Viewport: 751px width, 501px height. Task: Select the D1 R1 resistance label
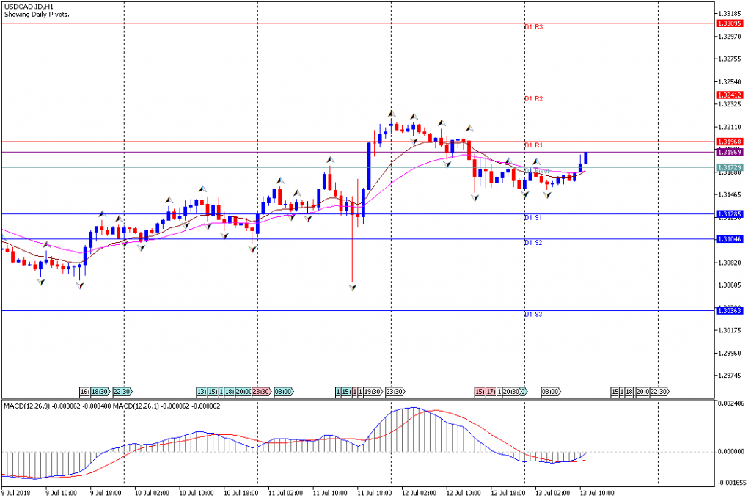point(533,145)
